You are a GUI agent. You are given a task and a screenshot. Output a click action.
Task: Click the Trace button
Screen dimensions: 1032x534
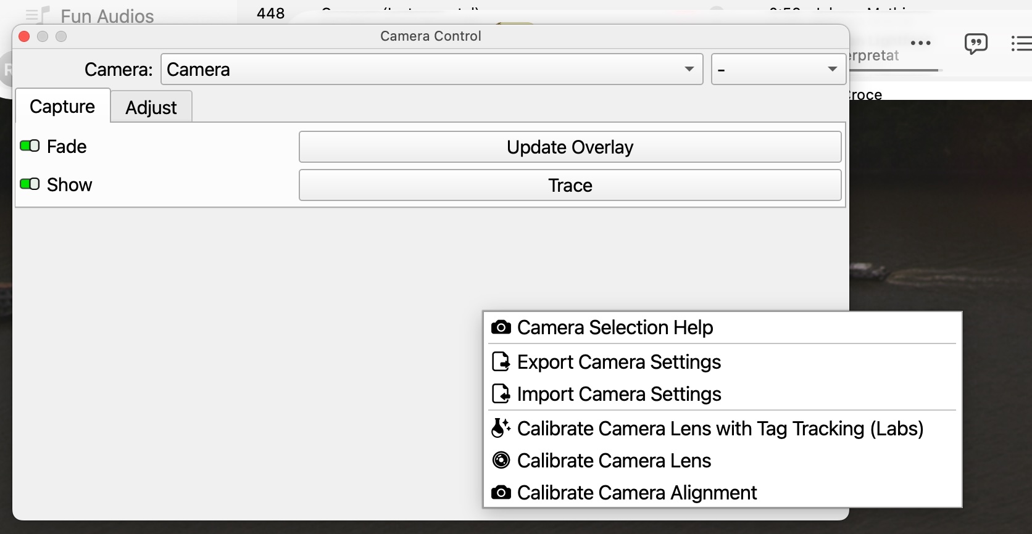pyautogui.click(x=570, y=185)
